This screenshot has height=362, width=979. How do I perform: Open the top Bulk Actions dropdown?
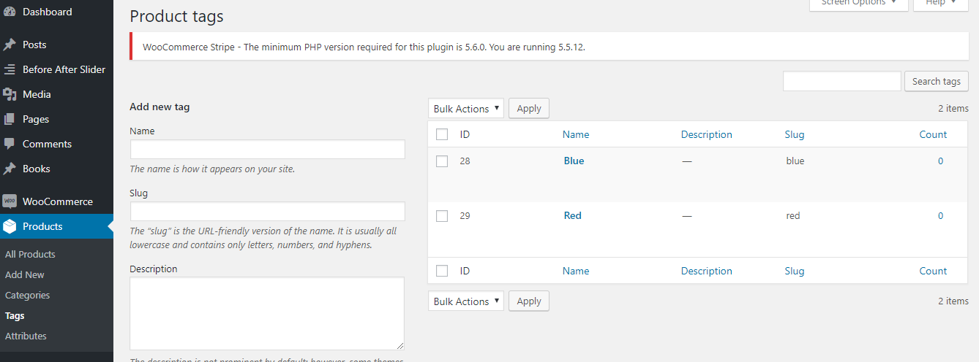coord(466,109)
